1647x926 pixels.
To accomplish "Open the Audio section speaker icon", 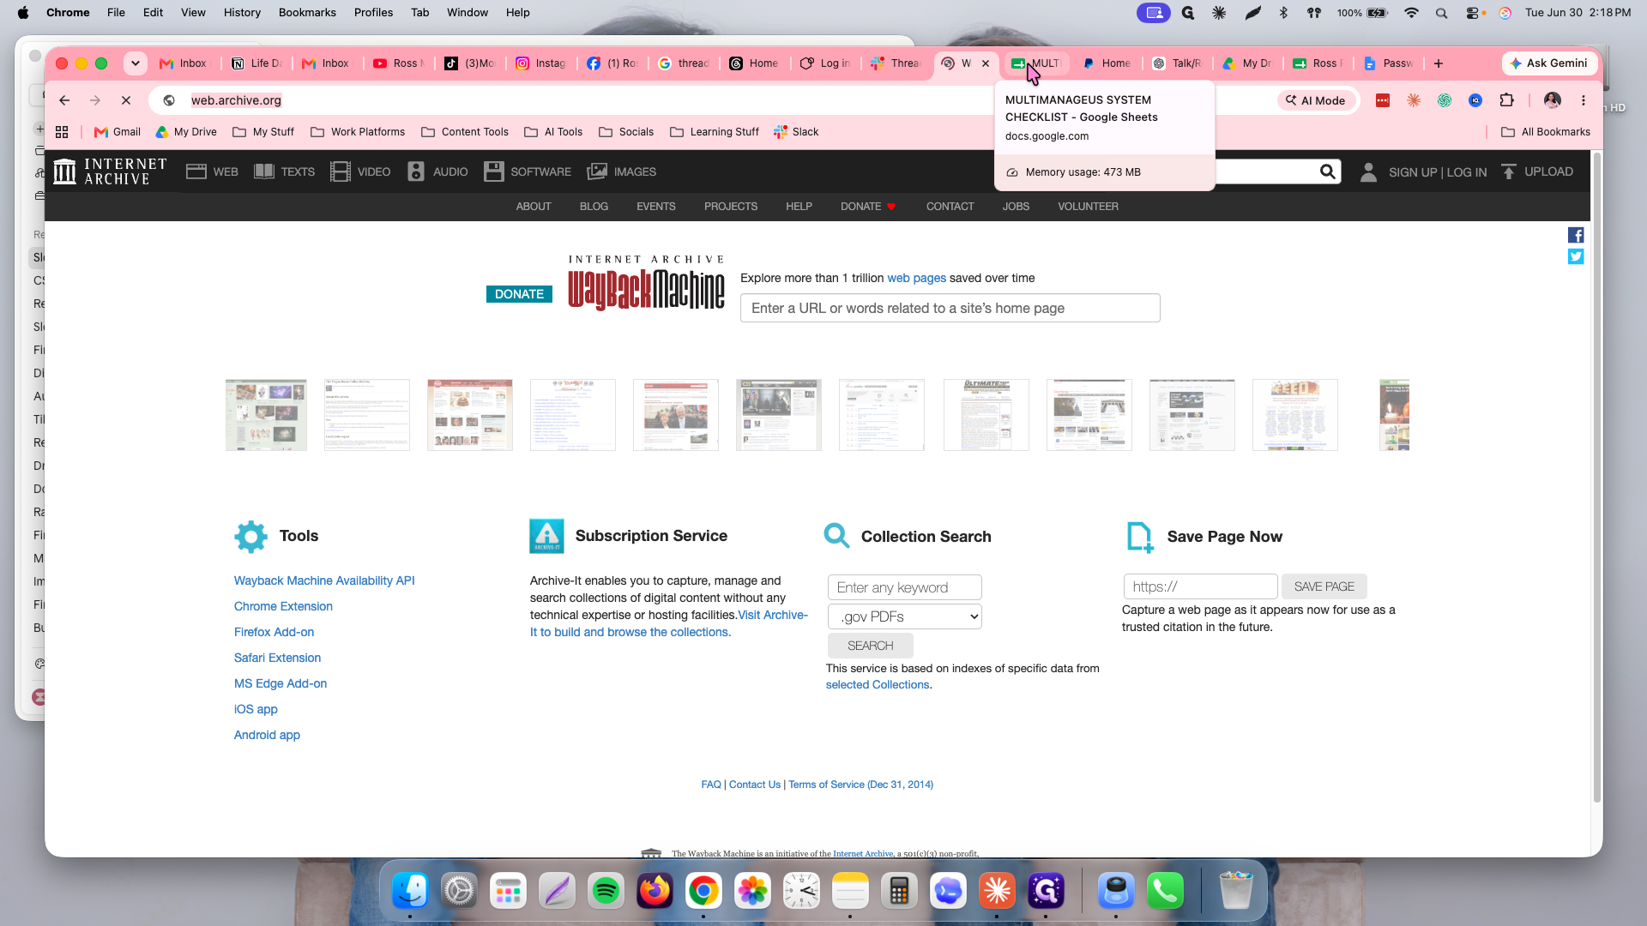I will pos(416,171).
